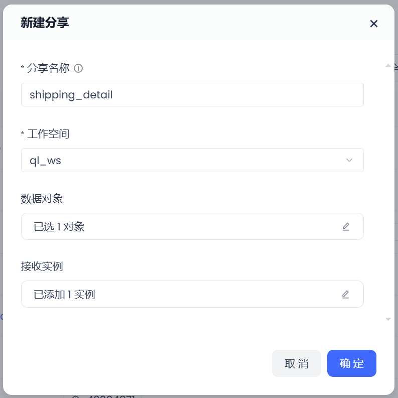Image resolution: width=398 pixels, height=398 pixels.
Task: Click the 分享名称 label
Action: coord(48,68)
